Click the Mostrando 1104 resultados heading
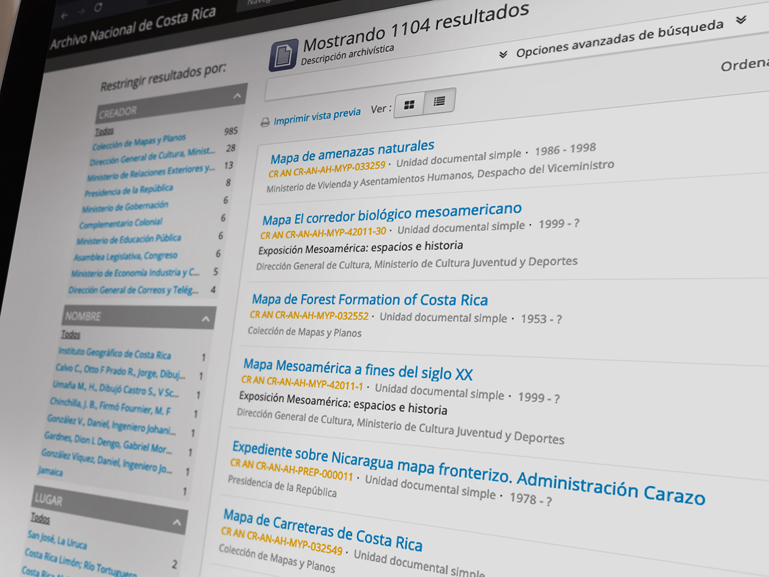This screenshot has width=769, height=577. tap(416, 28)
